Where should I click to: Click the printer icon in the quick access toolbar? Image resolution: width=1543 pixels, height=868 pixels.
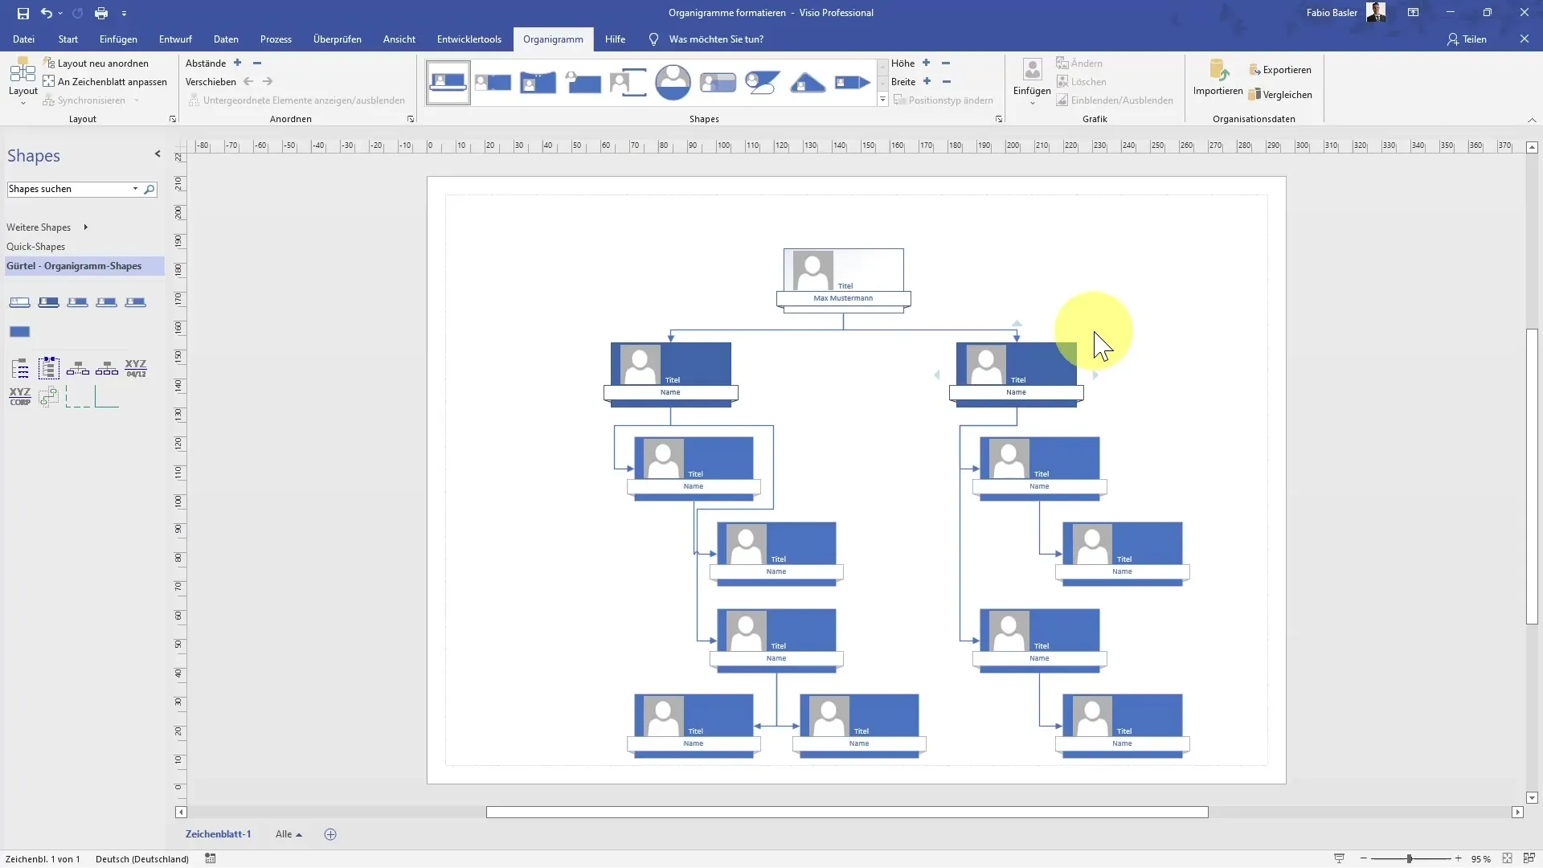(x=101, y=13)
